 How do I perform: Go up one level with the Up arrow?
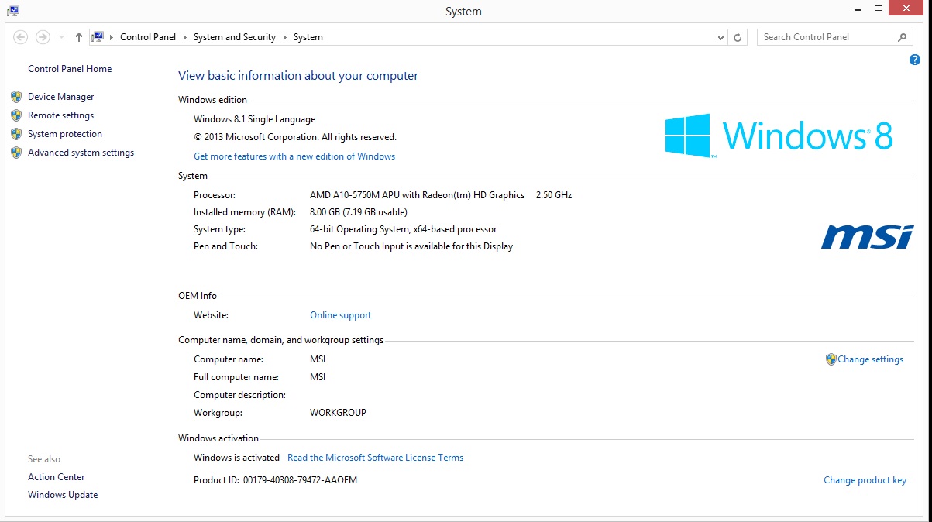79,37
